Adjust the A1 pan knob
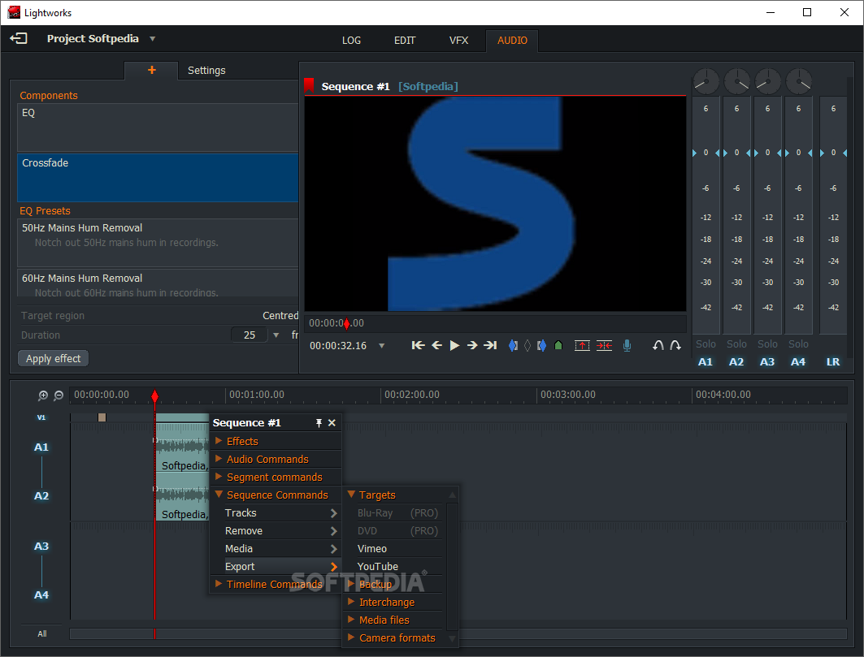Screen dimensions: 864x657 tap(706, 81)
